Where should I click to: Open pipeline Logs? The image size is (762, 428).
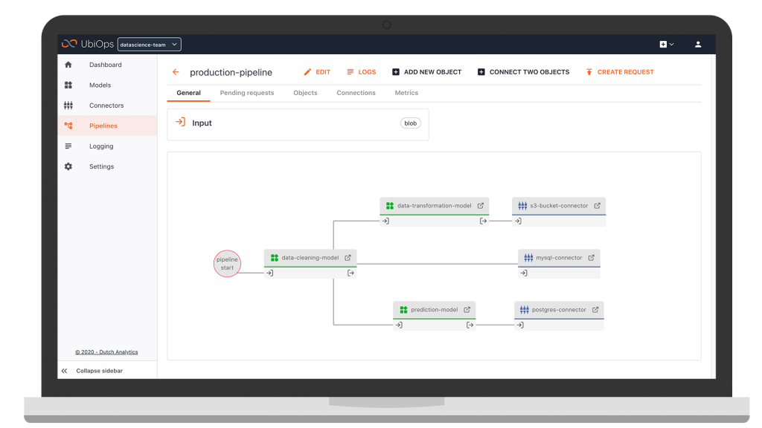(361, 72)
